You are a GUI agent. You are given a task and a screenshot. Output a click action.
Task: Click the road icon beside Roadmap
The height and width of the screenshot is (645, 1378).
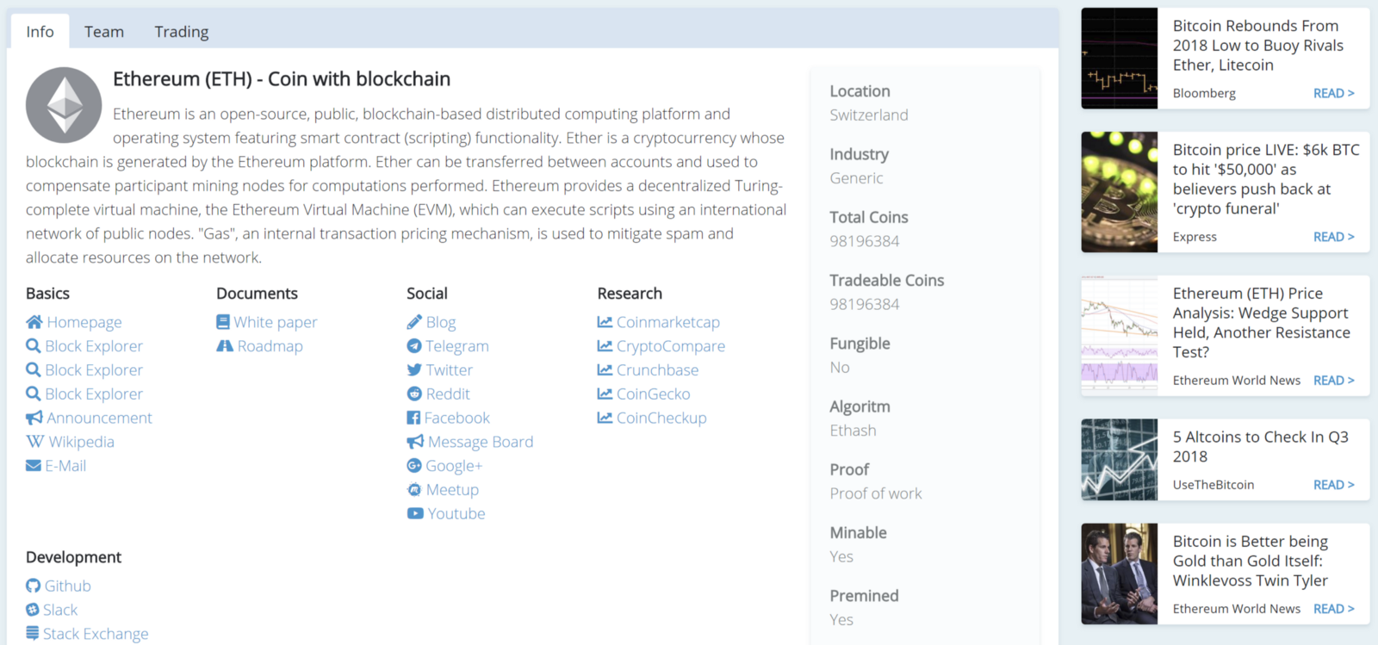[225, 346]
